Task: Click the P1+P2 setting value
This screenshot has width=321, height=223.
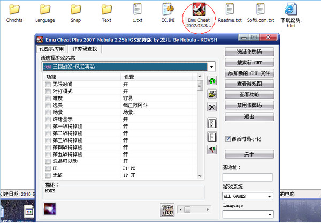Action: [129, 168]
